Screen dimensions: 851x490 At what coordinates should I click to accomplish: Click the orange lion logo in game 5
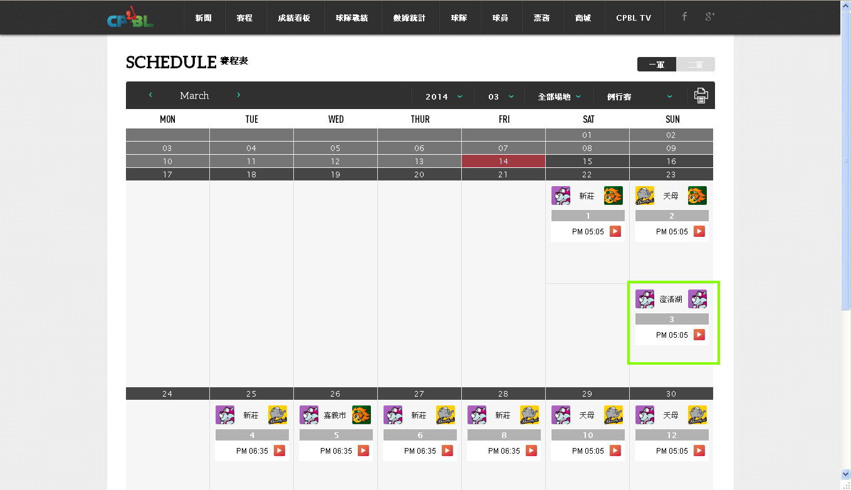362,415
